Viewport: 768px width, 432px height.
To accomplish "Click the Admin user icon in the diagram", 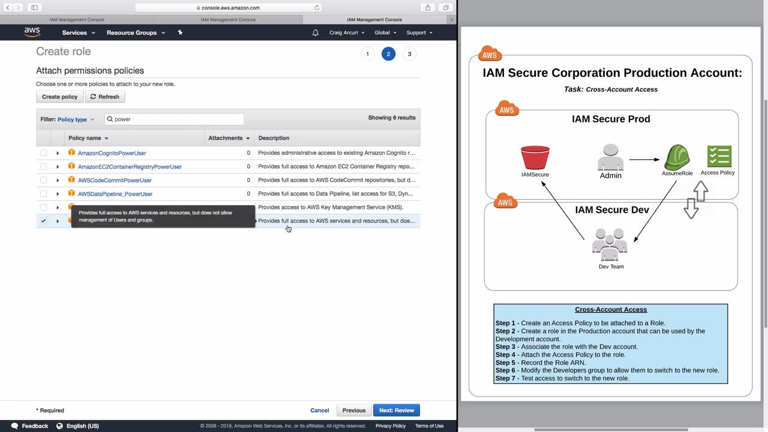I will pos(611,157).
